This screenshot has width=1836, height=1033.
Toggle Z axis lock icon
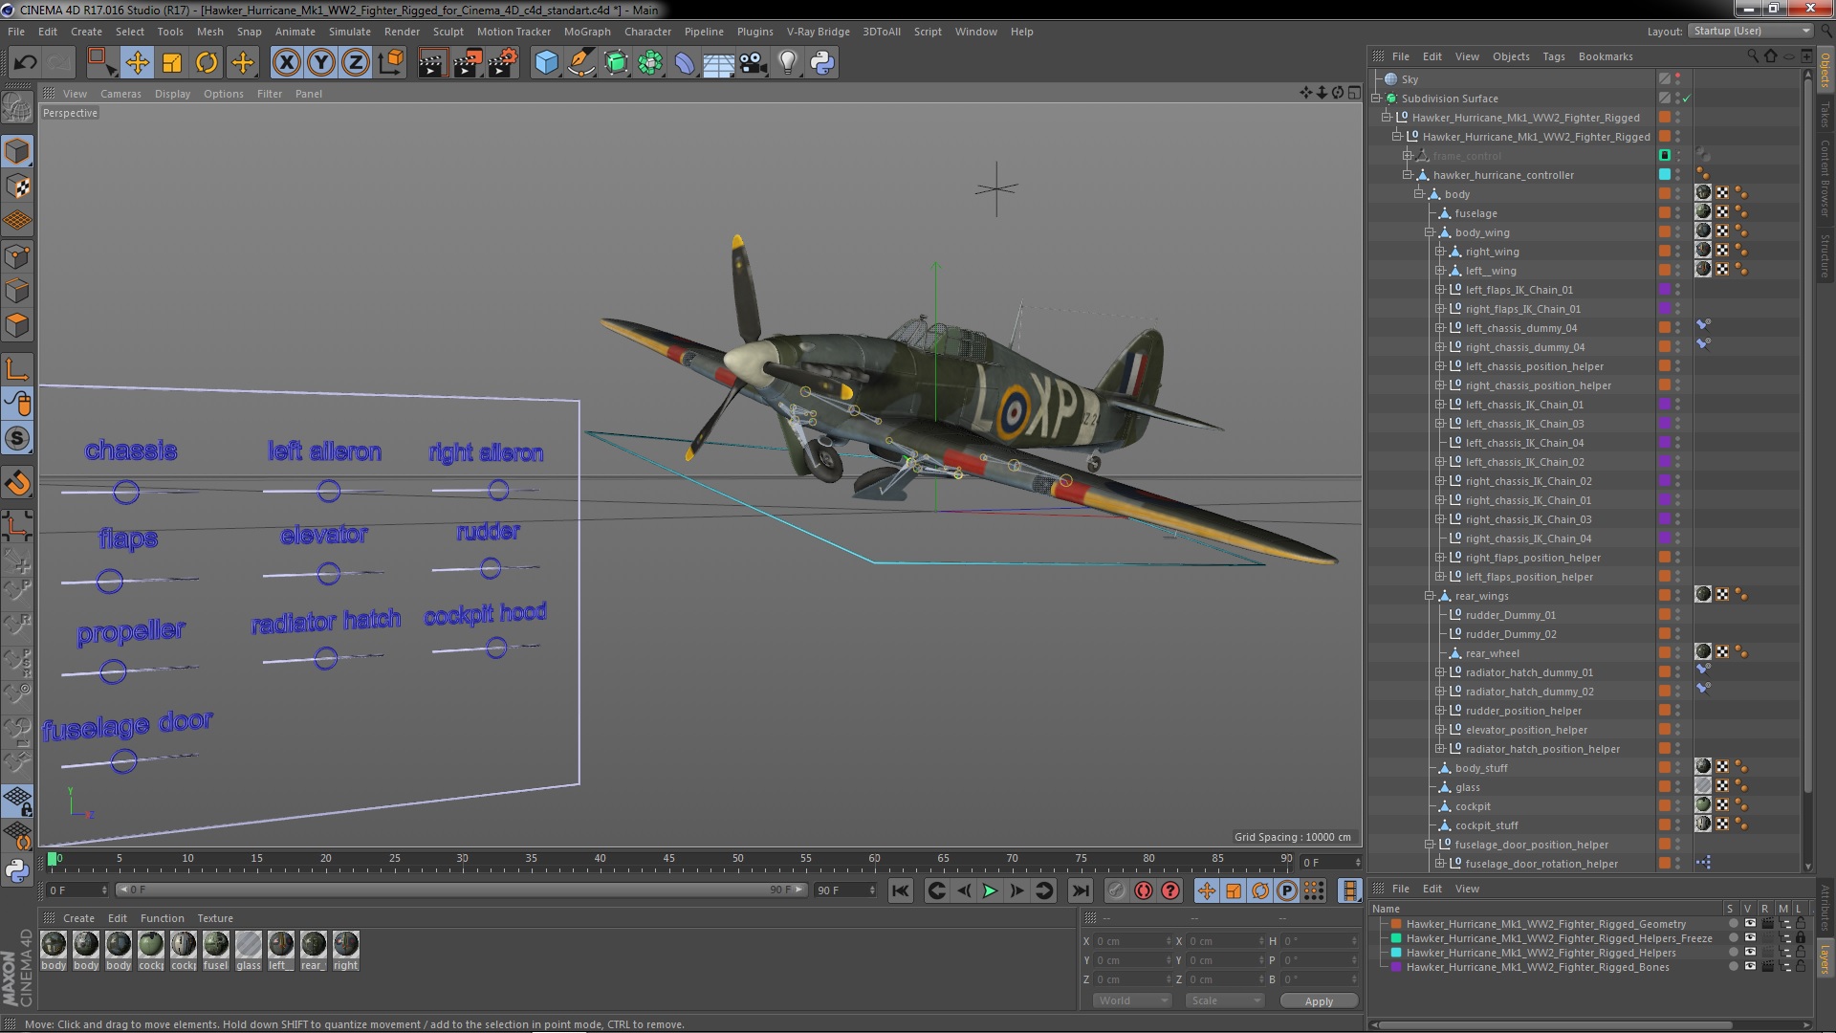point(356,63)
